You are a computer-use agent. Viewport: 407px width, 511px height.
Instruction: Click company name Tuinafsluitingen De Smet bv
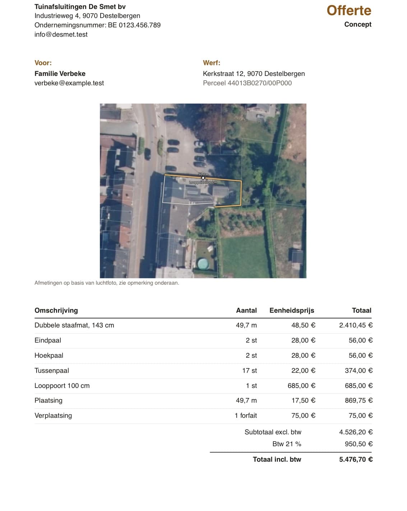[x=80, y=6]
